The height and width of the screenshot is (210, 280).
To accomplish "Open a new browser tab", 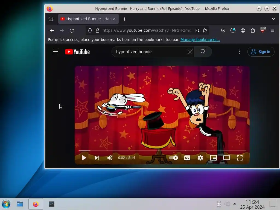I will (x=125, y=19).
